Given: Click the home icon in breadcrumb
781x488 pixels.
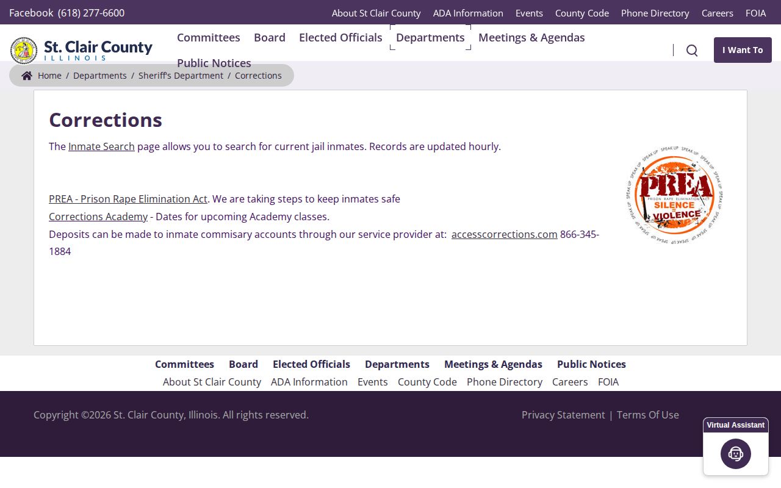Looking at the screenshot, I should tap(27, 76).
